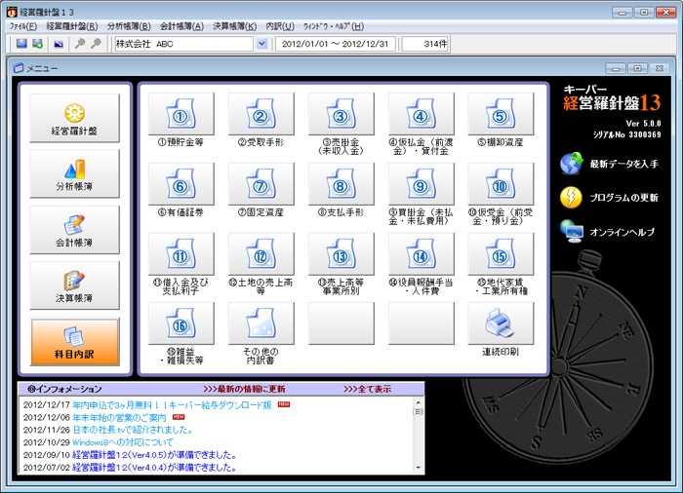Click the first magnifier toolbar icon
This screenshot has width=683, height=493.
tap(80, 44)
